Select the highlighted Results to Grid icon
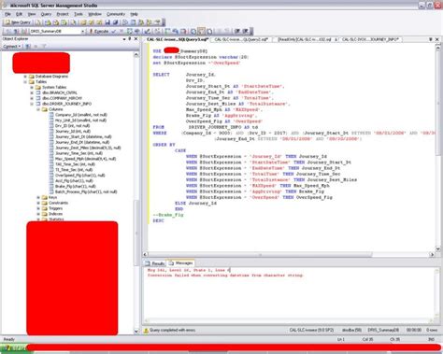This screenshot has height=354, width=443. tap(202, 31)
